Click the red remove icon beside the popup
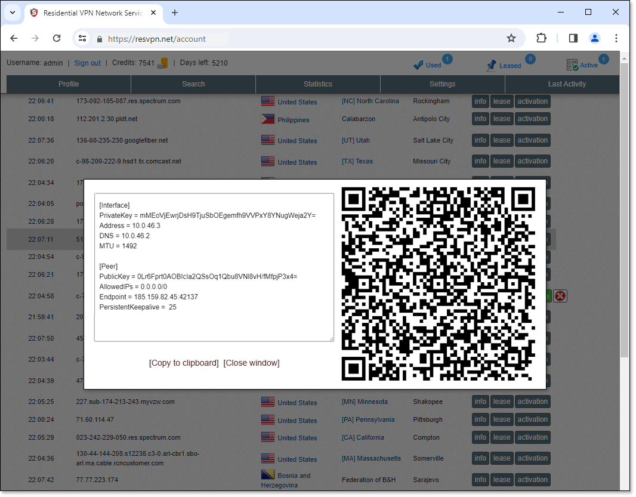 coord(560,296)
